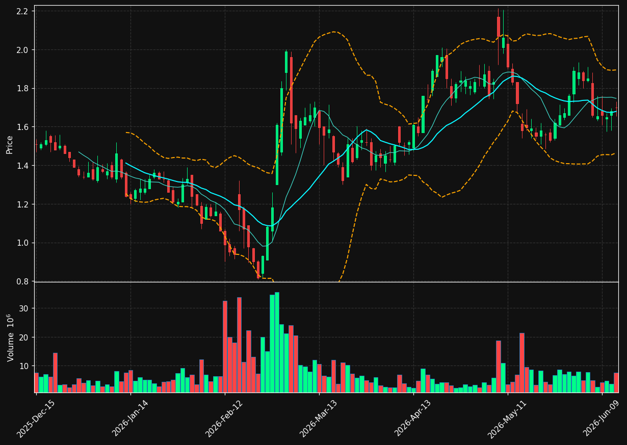This screenshot has height=445, width=627.
Task: Click the 1.0 price tick label
Action: (24, 243)
